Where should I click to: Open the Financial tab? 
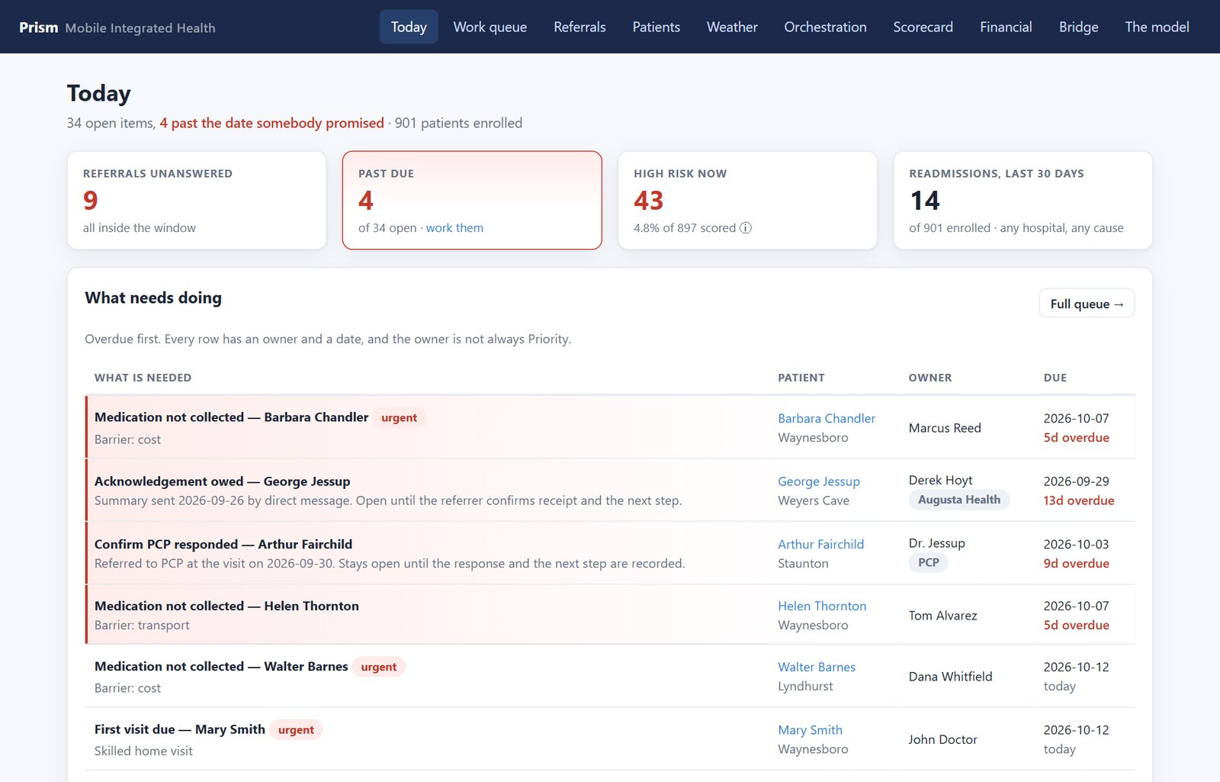pos(1006,27)
